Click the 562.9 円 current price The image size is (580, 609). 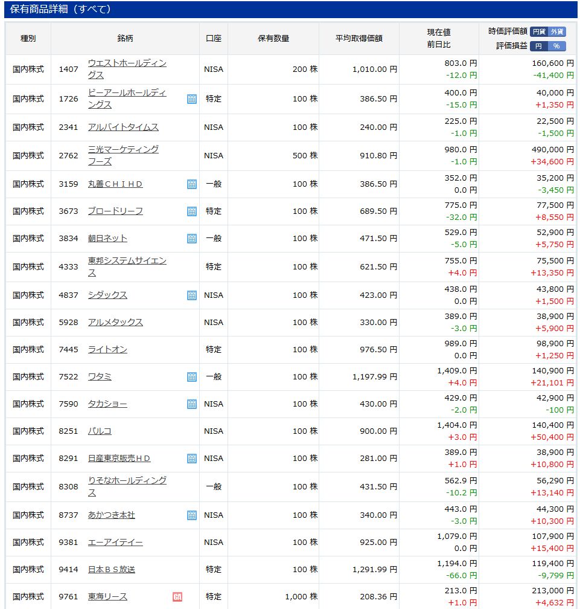tap(461, 481)
